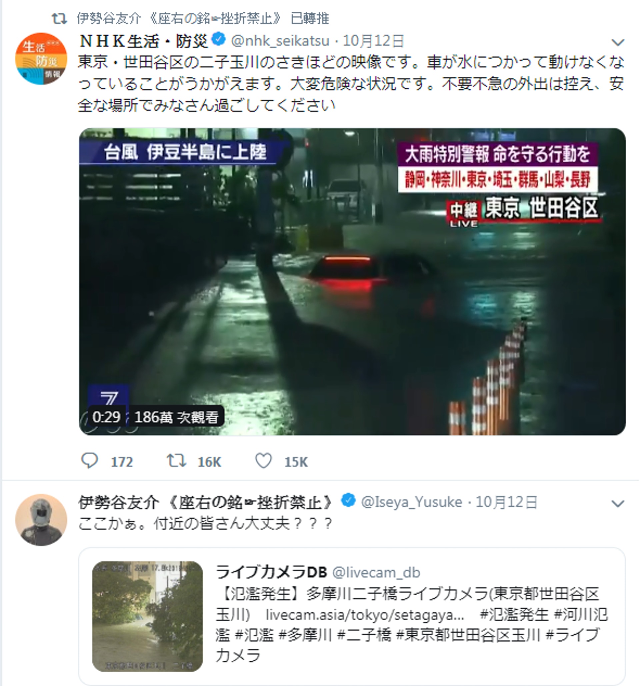Like the NHK tweet with heart icon

[x=263, y=461]
